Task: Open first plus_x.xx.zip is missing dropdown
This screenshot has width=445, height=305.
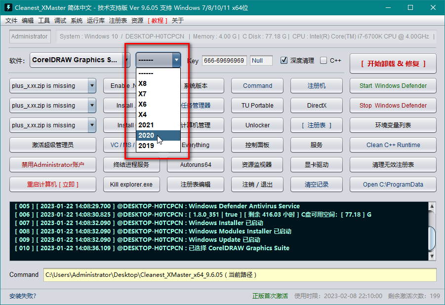Action: pyautogui.click(x=92, y=86)
